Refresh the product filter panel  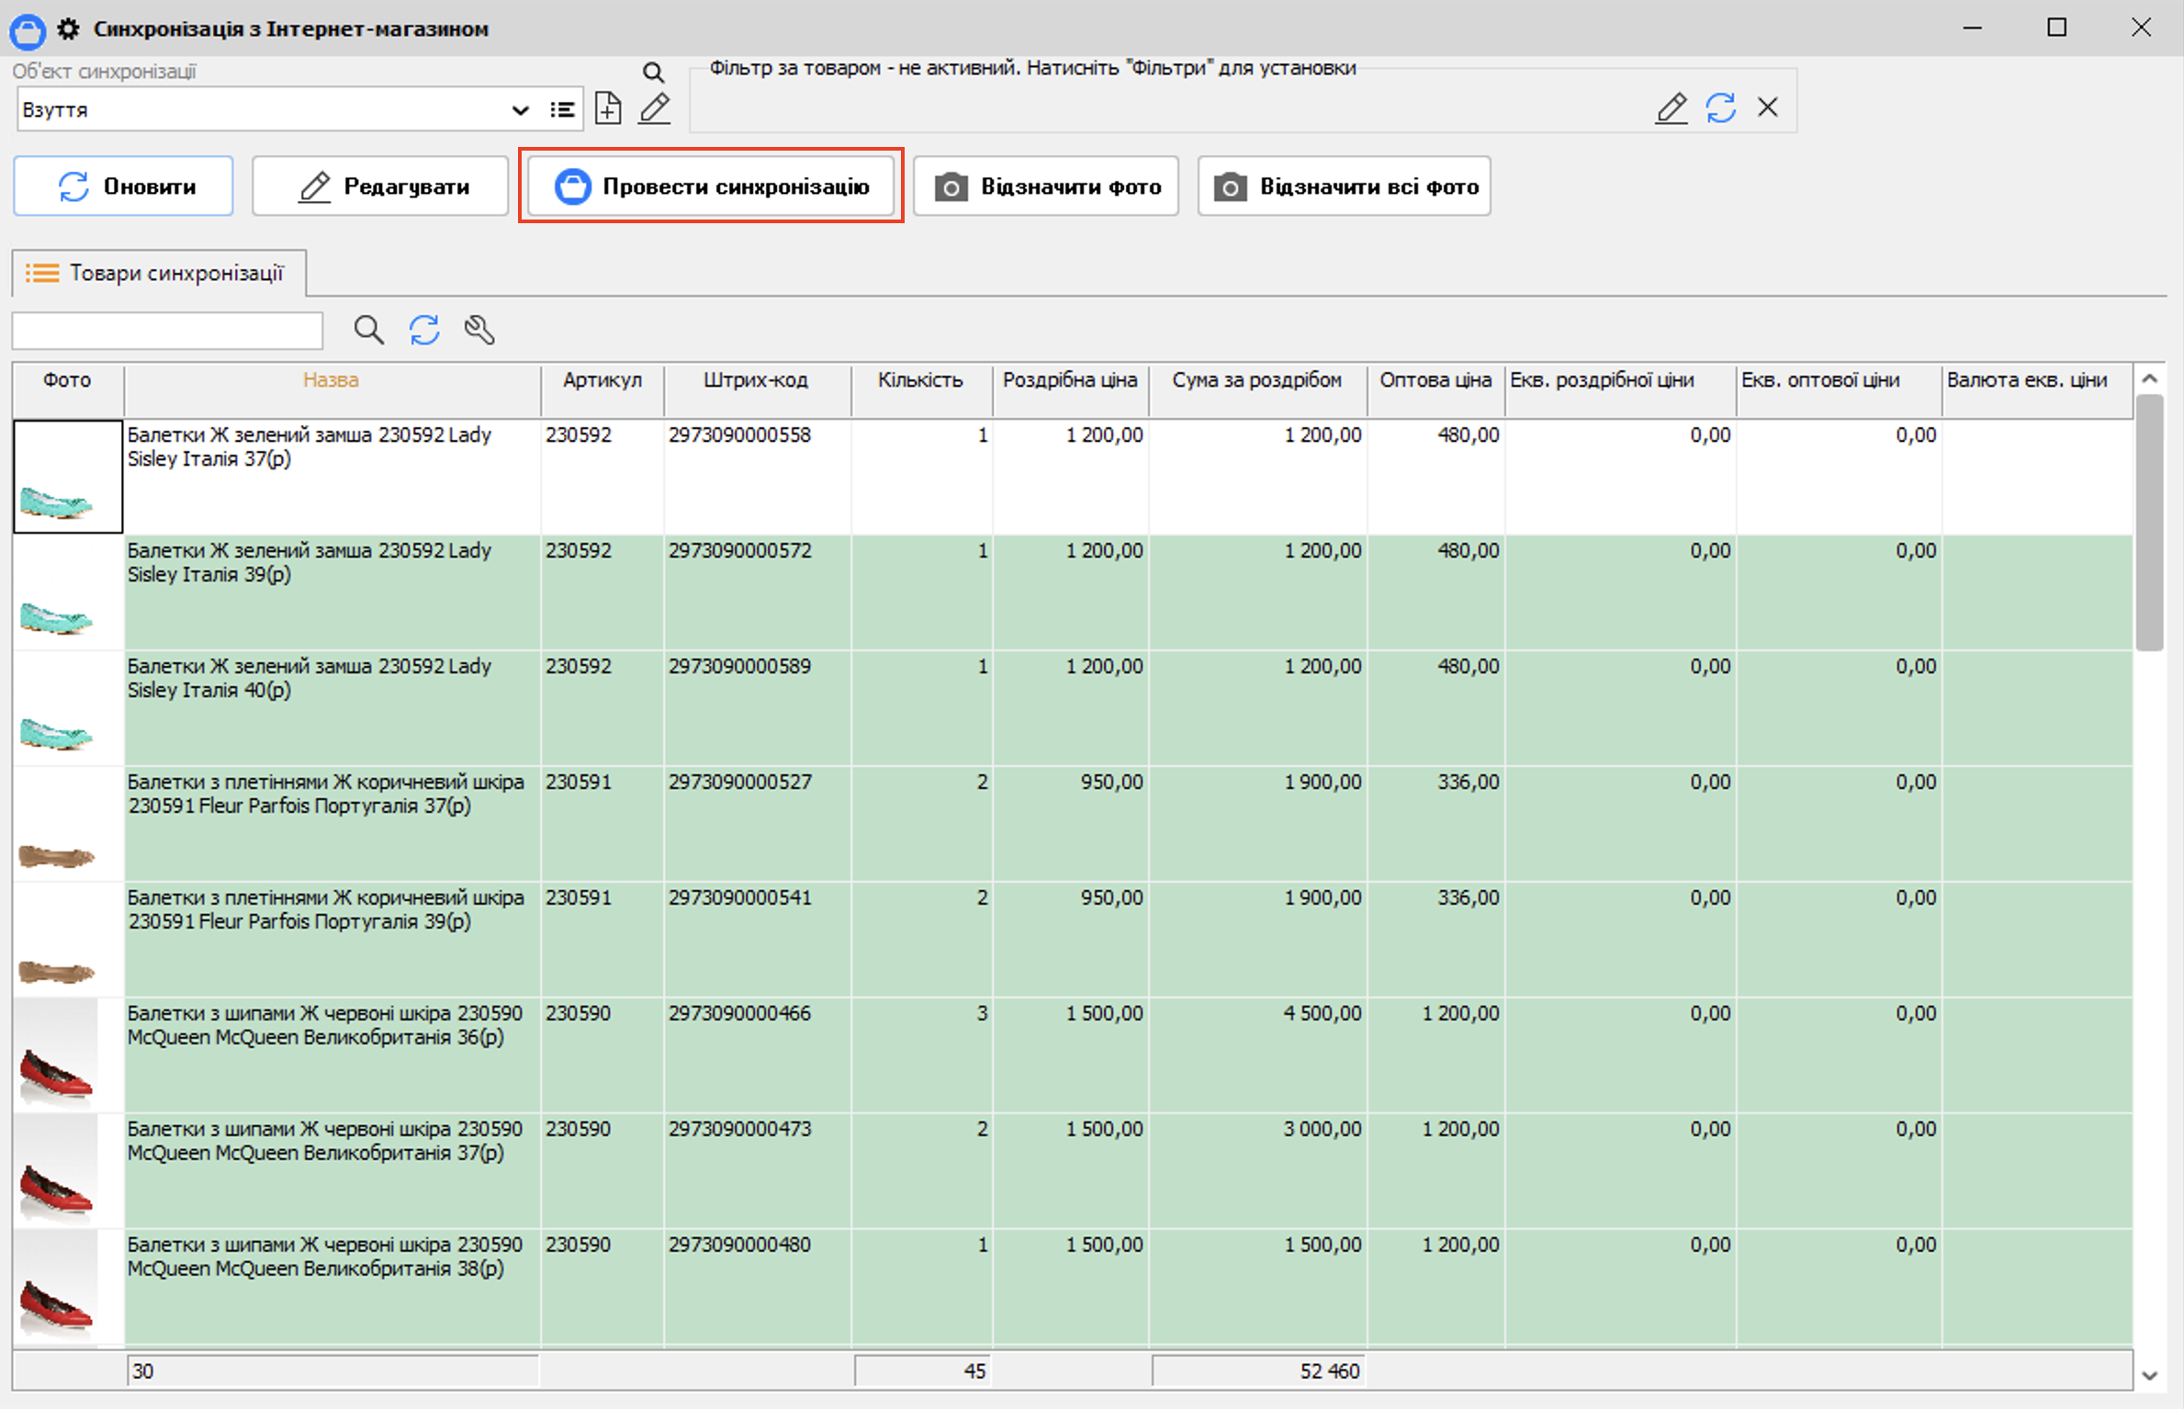click(x=1720, y=108)
